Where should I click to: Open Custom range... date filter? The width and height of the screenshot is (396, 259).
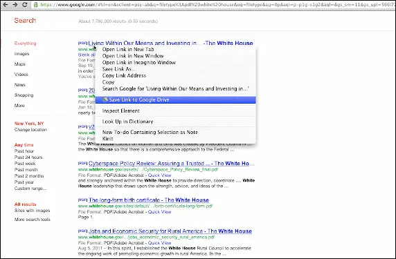click(x=30, y=189)
